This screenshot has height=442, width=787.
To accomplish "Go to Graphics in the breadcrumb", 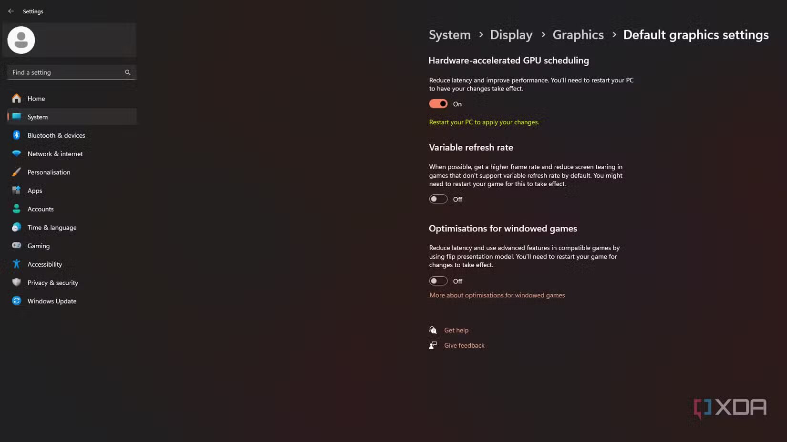I will coord(578,35).
